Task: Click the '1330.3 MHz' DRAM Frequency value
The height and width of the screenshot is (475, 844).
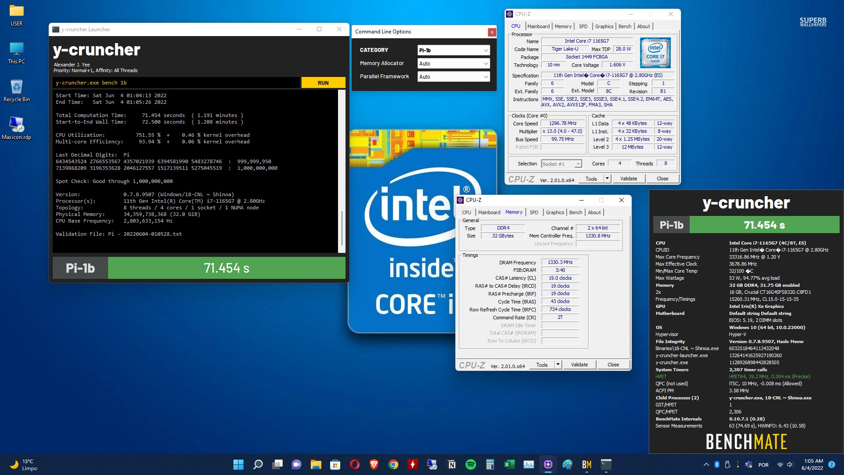Action: coord(560,262)
